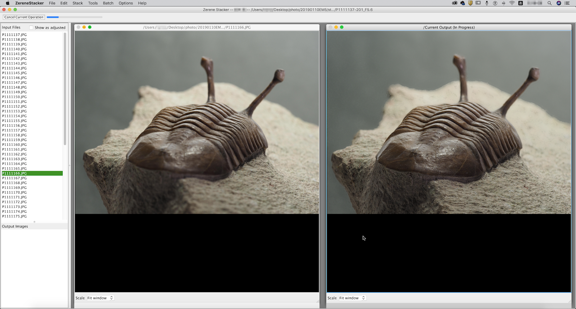
Task: Open Scale dropdown under the Current Output view
Action: [352, 298]
